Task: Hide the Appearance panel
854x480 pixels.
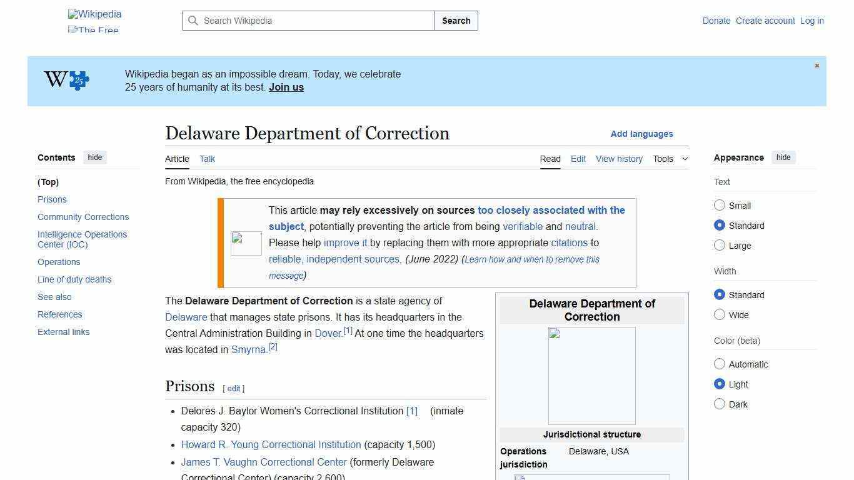Action: [x=783, y=157]
